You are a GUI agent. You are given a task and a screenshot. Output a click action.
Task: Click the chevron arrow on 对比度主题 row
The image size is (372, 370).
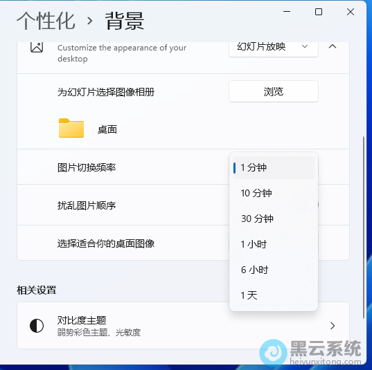(x=333, y=326)
